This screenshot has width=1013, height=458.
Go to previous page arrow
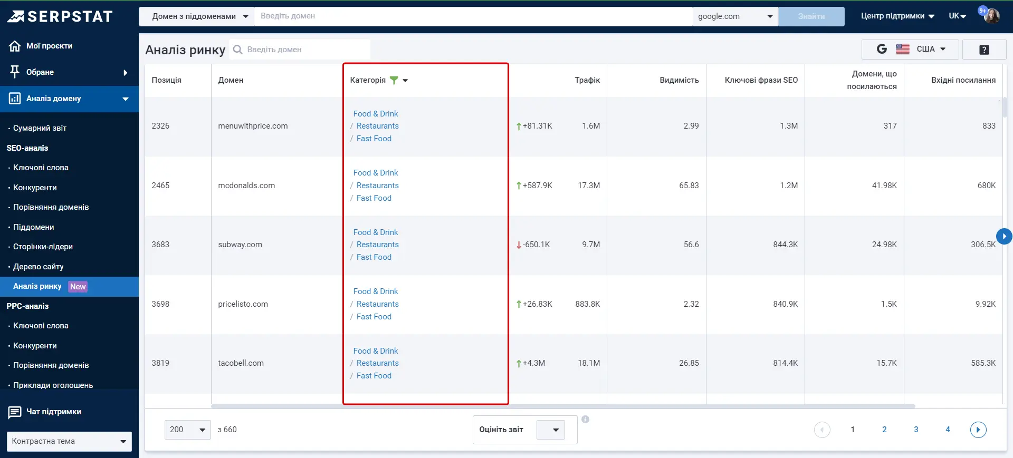(822, 430)
